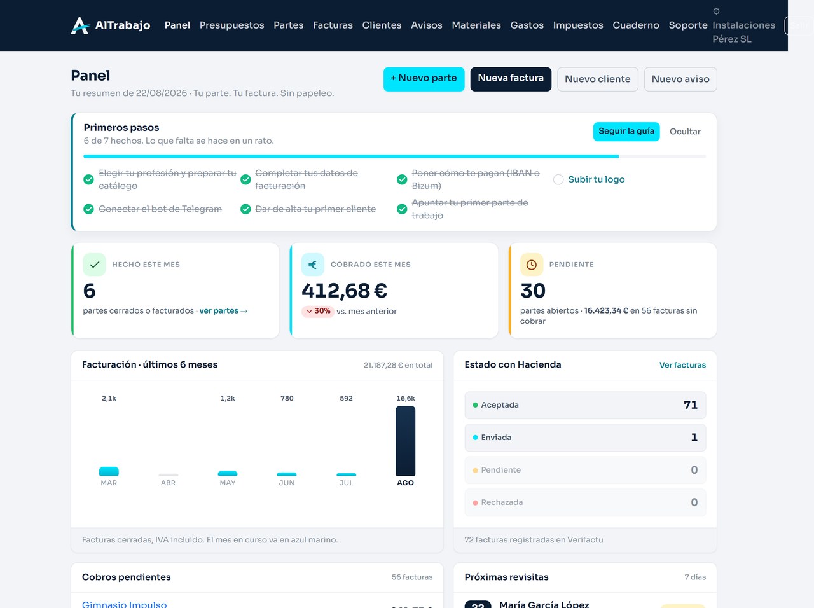Navigate to Materiales
The image size is (814, 608).
click(476, 25)
